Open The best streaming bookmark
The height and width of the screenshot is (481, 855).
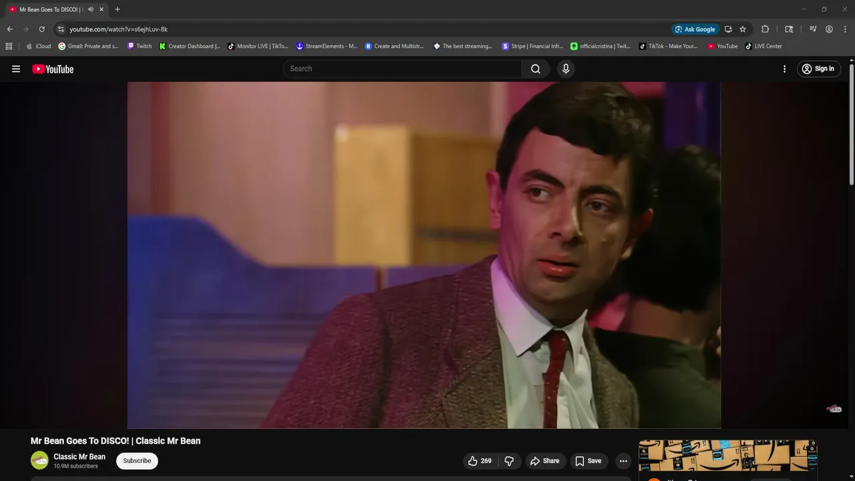tap(463, 46)
